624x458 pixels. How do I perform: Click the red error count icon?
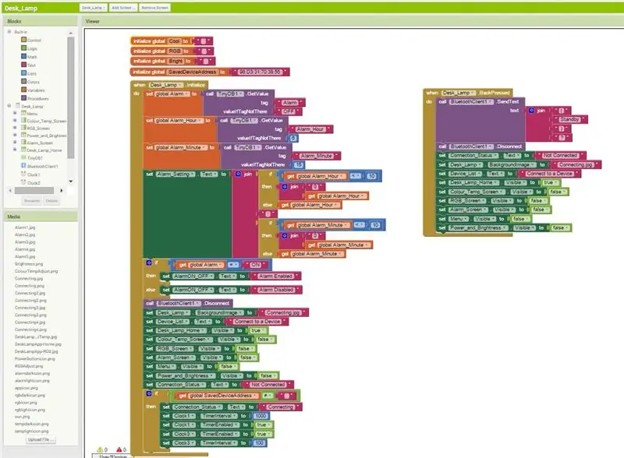[119, 449]
